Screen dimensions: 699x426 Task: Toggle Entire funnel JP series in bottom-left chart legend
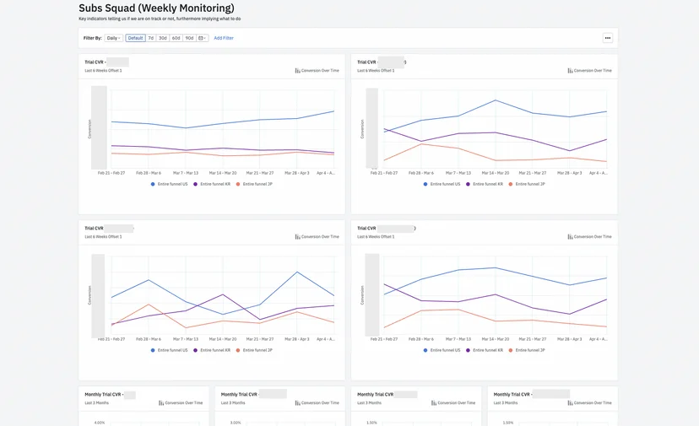254,350
